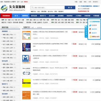Open the html5 video tutorial title link
101x101 pixels.
click(x=49, y=80)
